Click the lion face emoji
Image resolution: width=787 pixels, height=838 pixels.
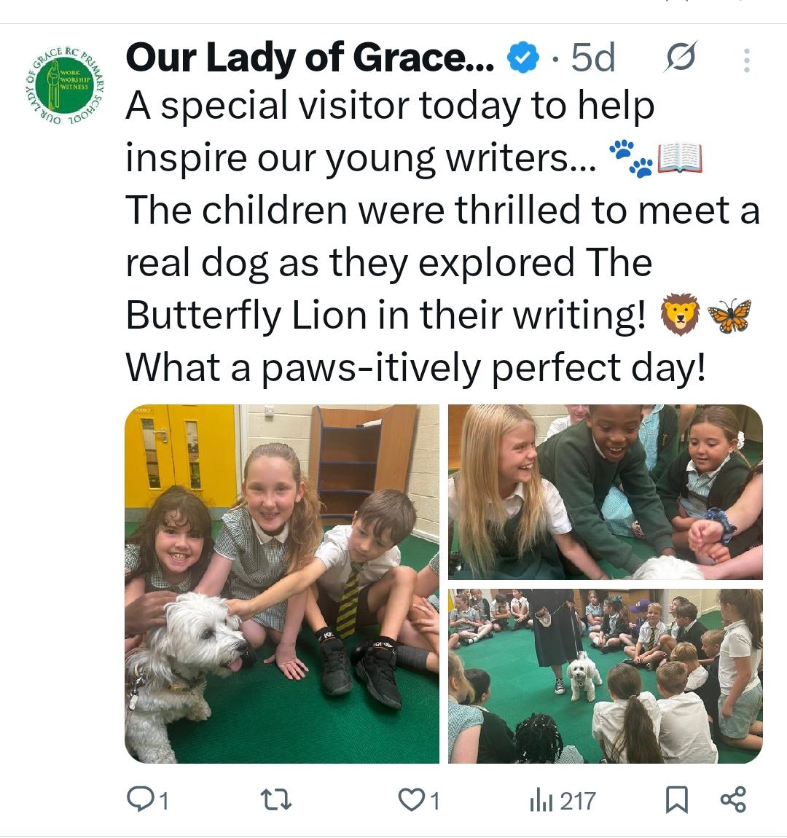pos(680,315)
